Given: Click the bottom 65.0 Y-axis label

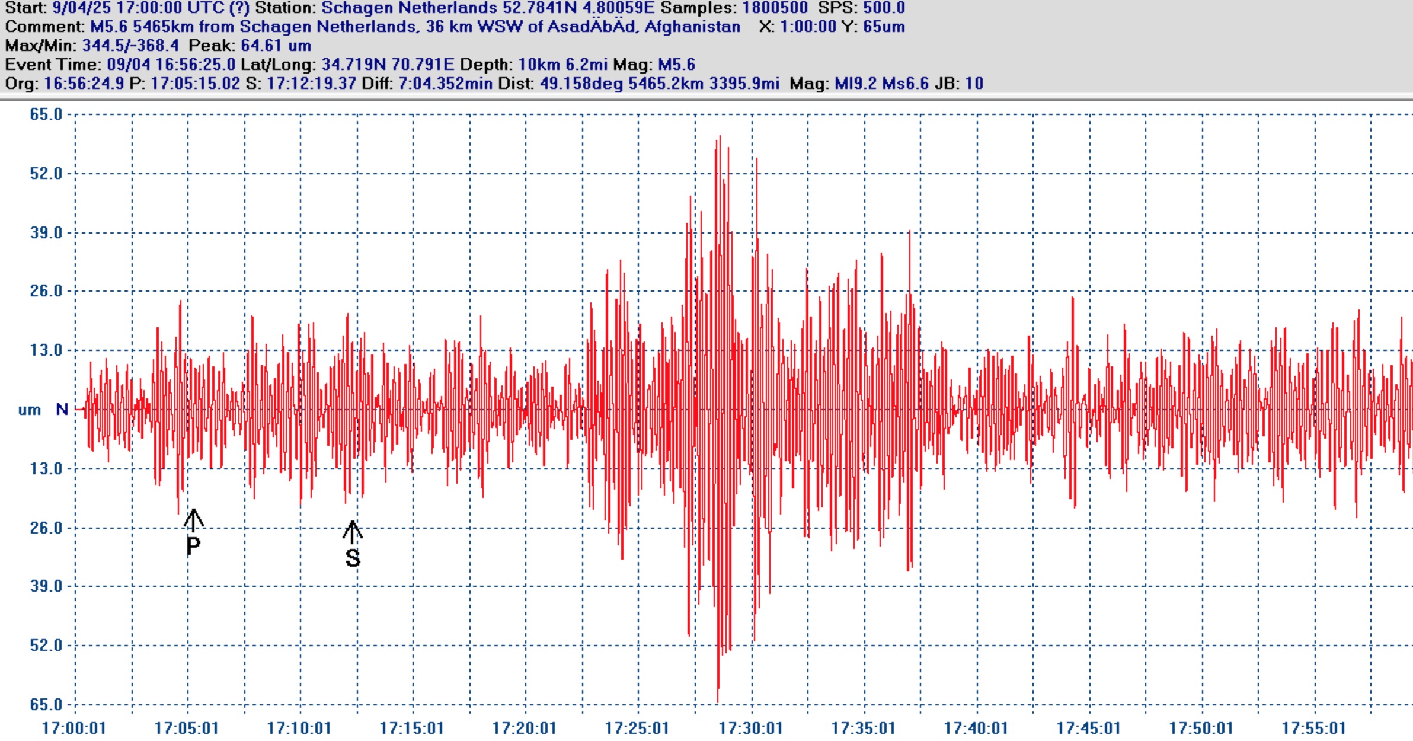Looking at the screenshot, I should point(46,705).
